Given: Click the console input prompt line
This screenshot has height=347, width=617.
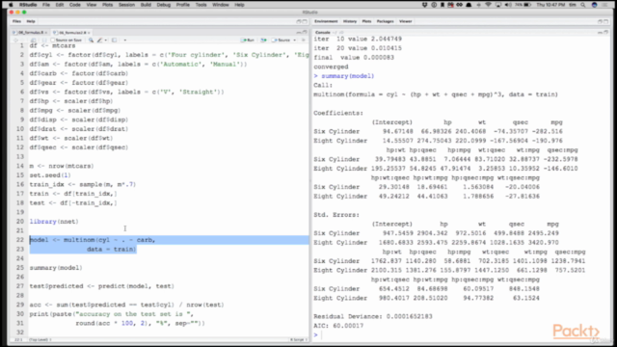Looking at the screenshot, I should click(x=461, y=334).
